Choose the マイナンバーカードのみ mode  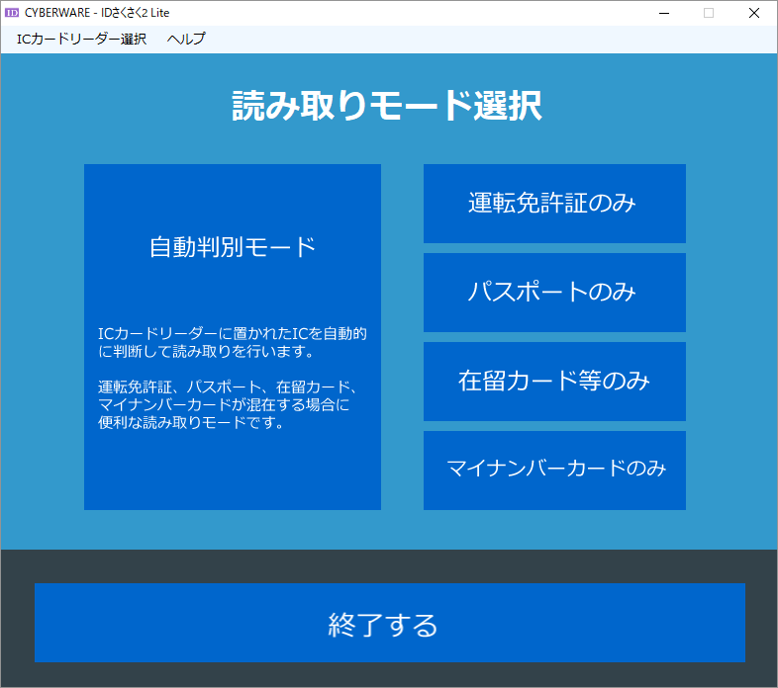554,470
